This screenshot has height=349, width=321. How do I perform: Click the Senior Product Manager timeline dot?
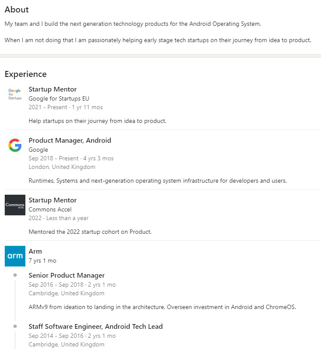tap(15, 275)
